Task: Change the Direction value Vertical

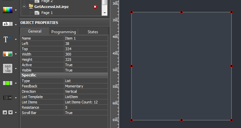Action: click(86, 91)
